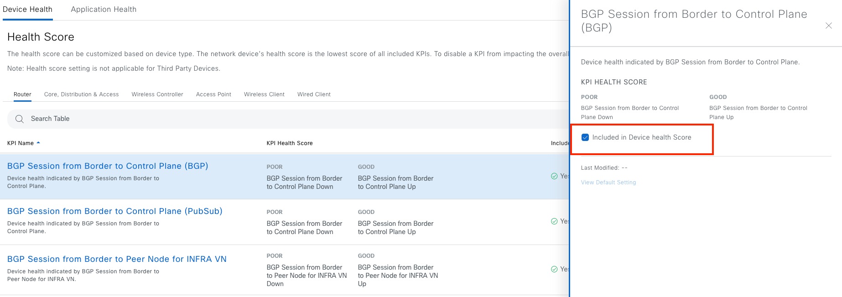842x297 pixels.
Task: Click the search magnifier icon
Action: (20, 119)
